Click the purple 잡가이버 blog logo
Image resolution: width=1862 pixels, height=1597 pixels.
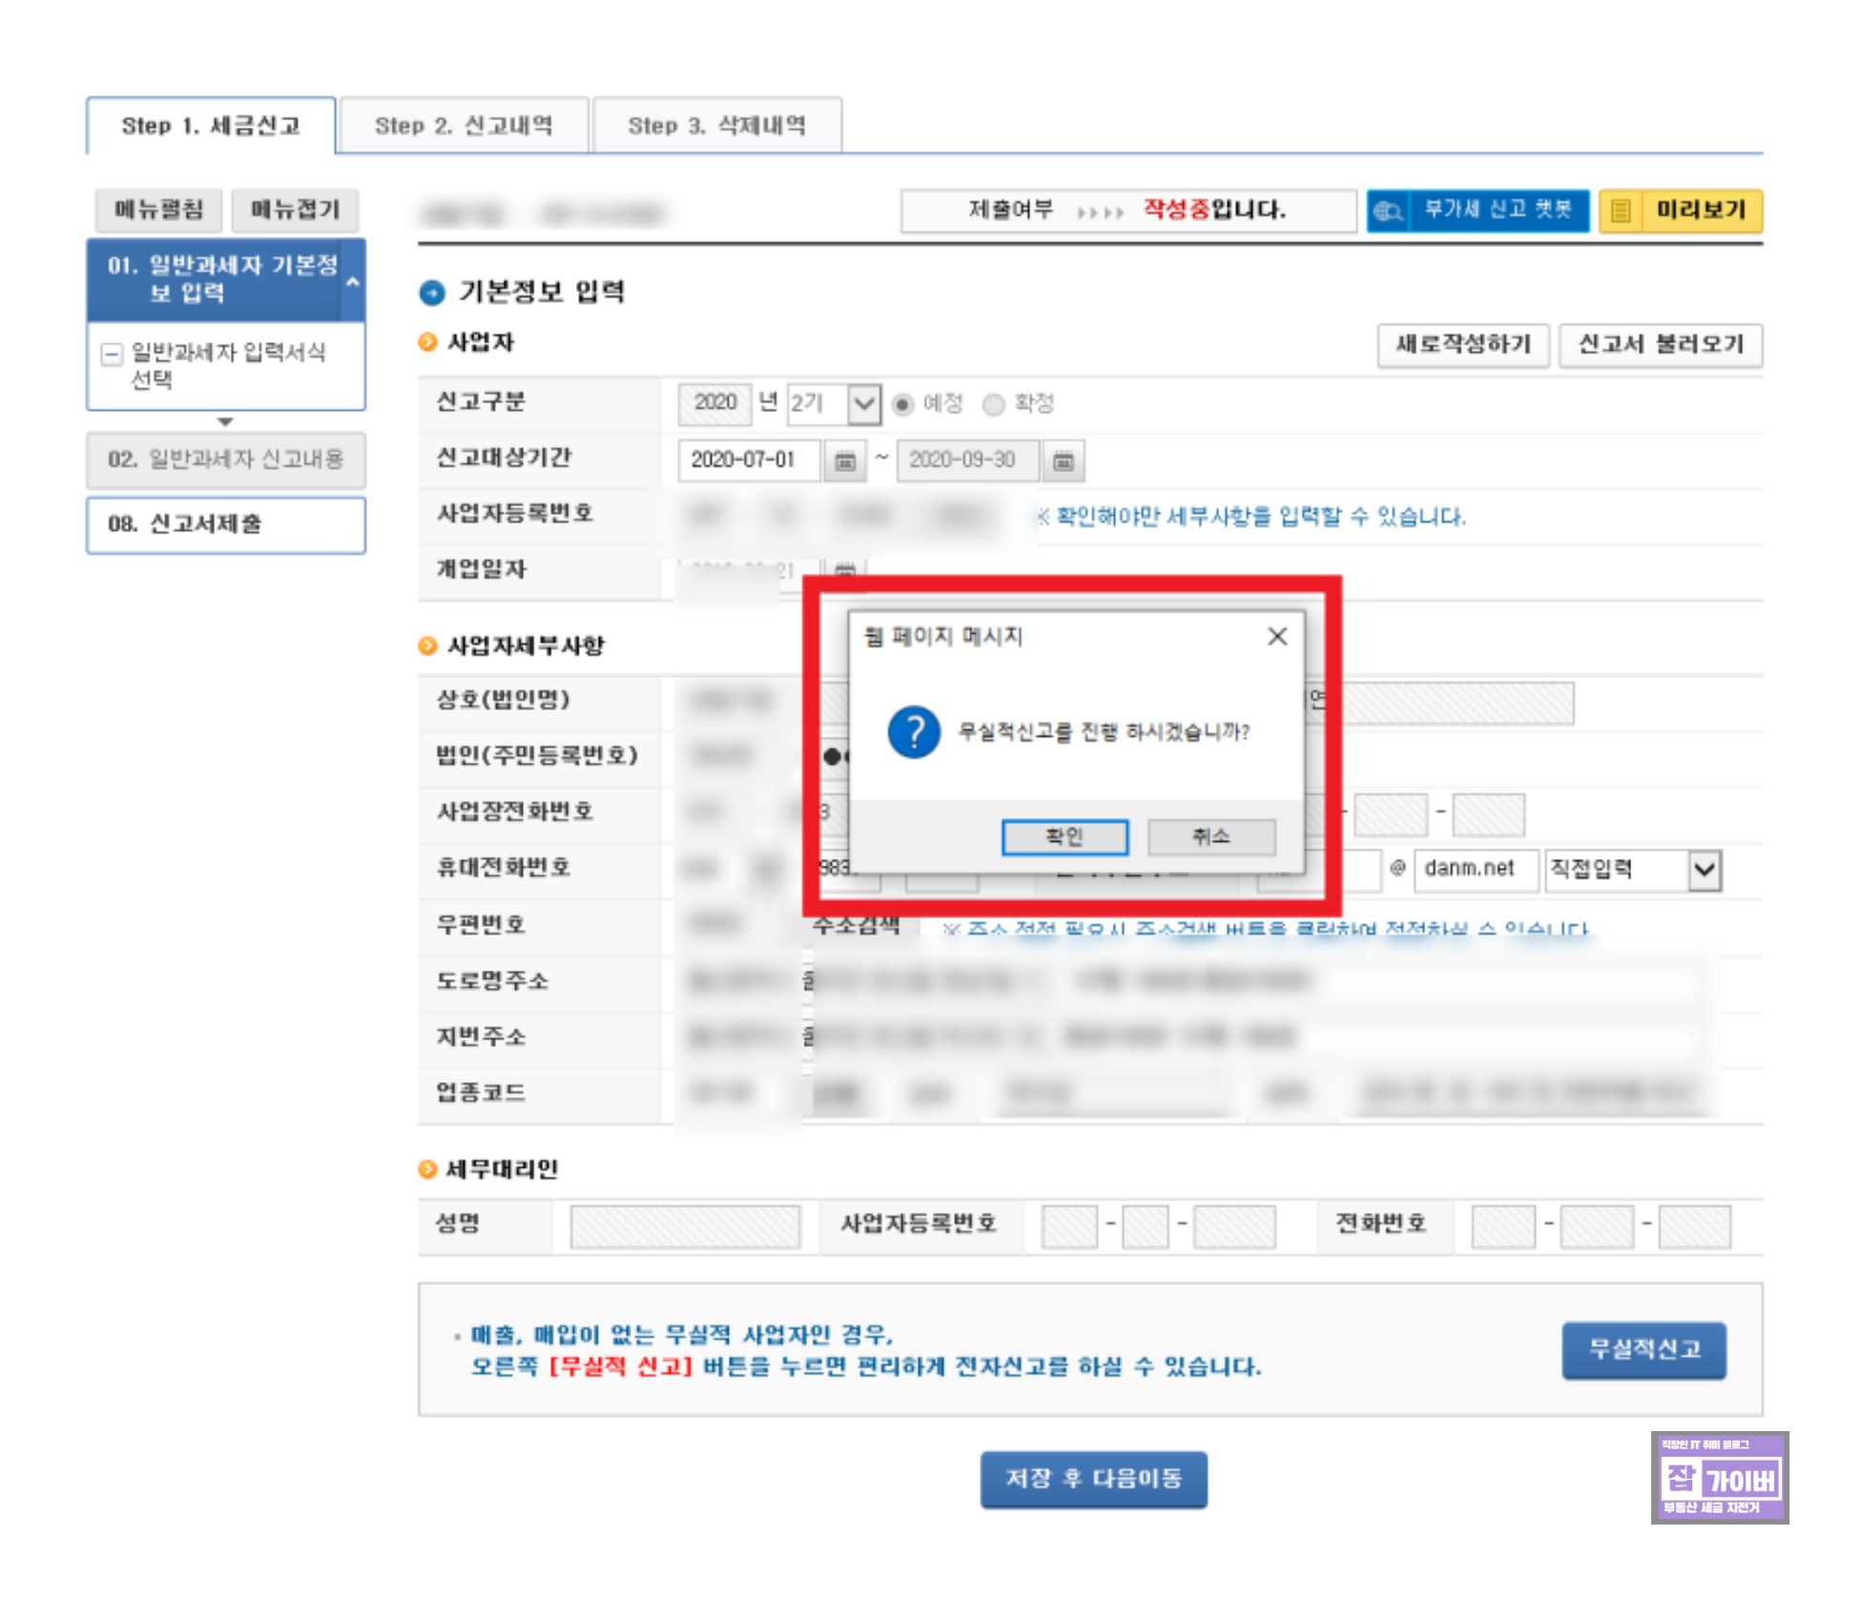pos(1719,1477)
